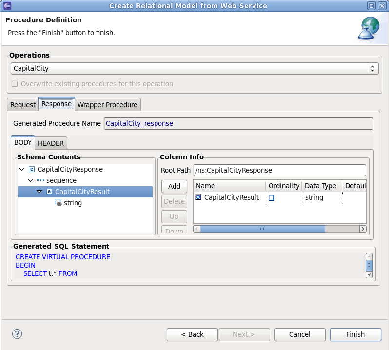Click the sequence node icon

click(40, 180)
